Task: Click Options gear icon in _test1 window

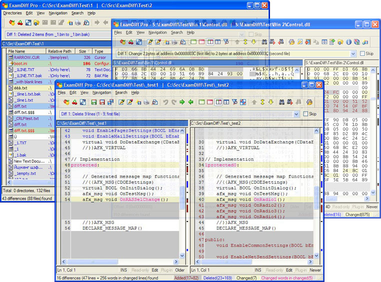Action: (309, 102)
